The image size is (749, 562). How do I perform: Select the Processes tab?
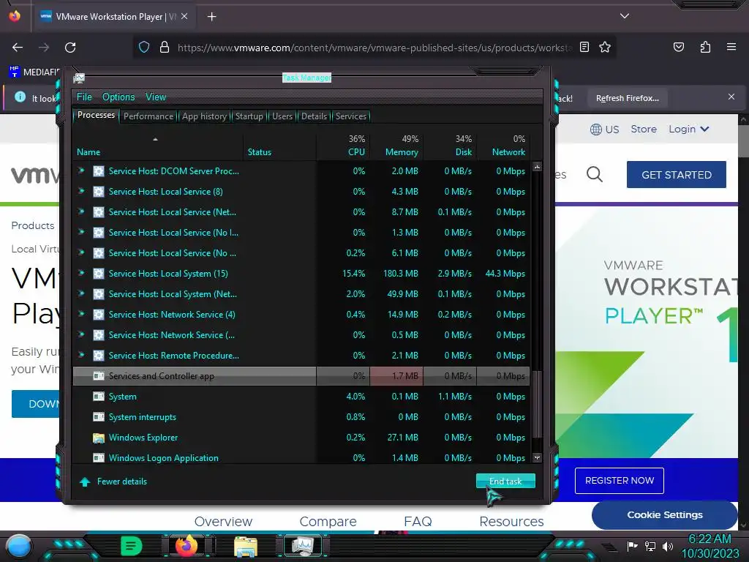96,115
